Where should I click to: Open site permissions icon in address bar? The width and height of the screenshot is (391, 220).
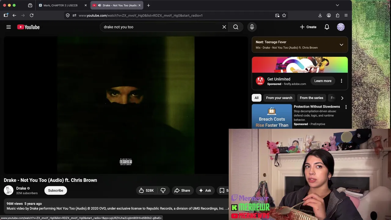point(75,15)
